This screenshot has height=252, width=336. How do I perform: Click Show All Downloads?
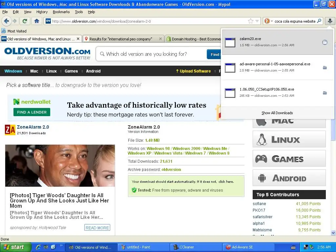[277, 113]
